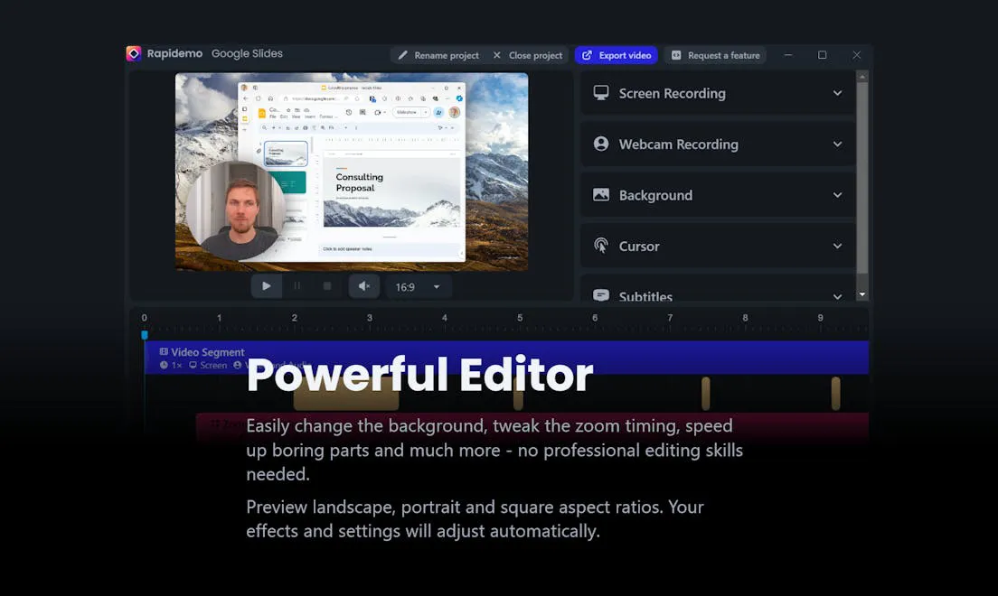Click Request a feature button
Screen dimensions: 998x596
coord(715,55)
